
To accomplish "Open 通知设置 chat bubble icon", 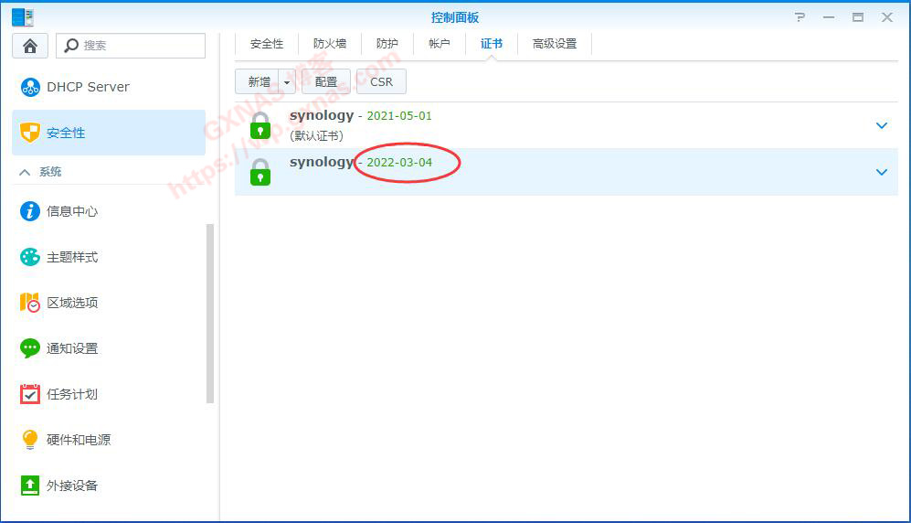I will (x=30, y=348).
